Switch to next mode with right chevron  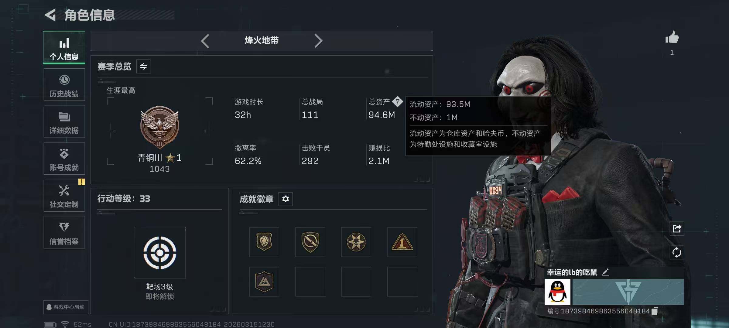click(x=318, y=41)
